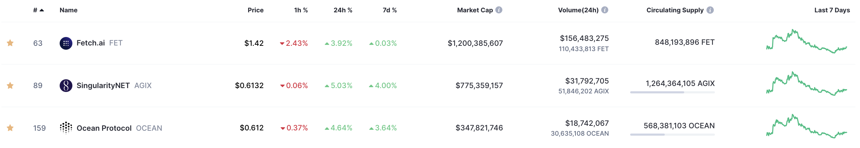The width and height of the screenshot is (860, 148).
Task: Toggle the SingularityNET watchlist star
Action: (x=10, y=85)
